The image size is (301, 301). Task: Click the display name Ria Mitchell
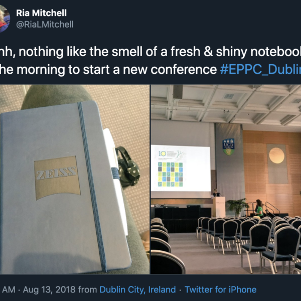(x=41, y=13)
